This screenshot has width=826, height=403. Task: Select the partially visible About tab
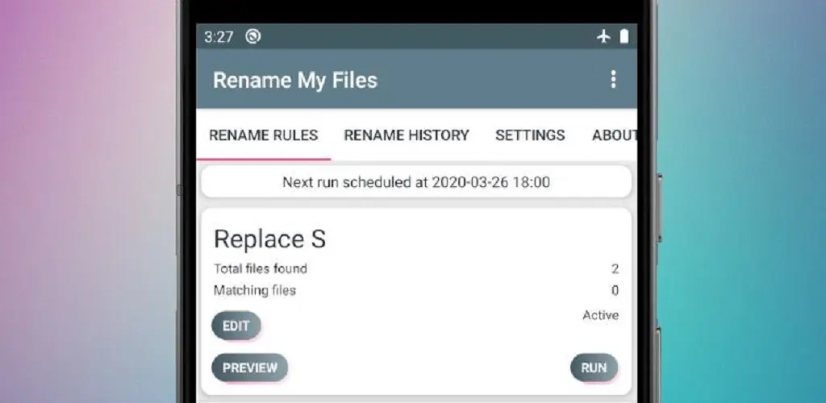[614, 135]
